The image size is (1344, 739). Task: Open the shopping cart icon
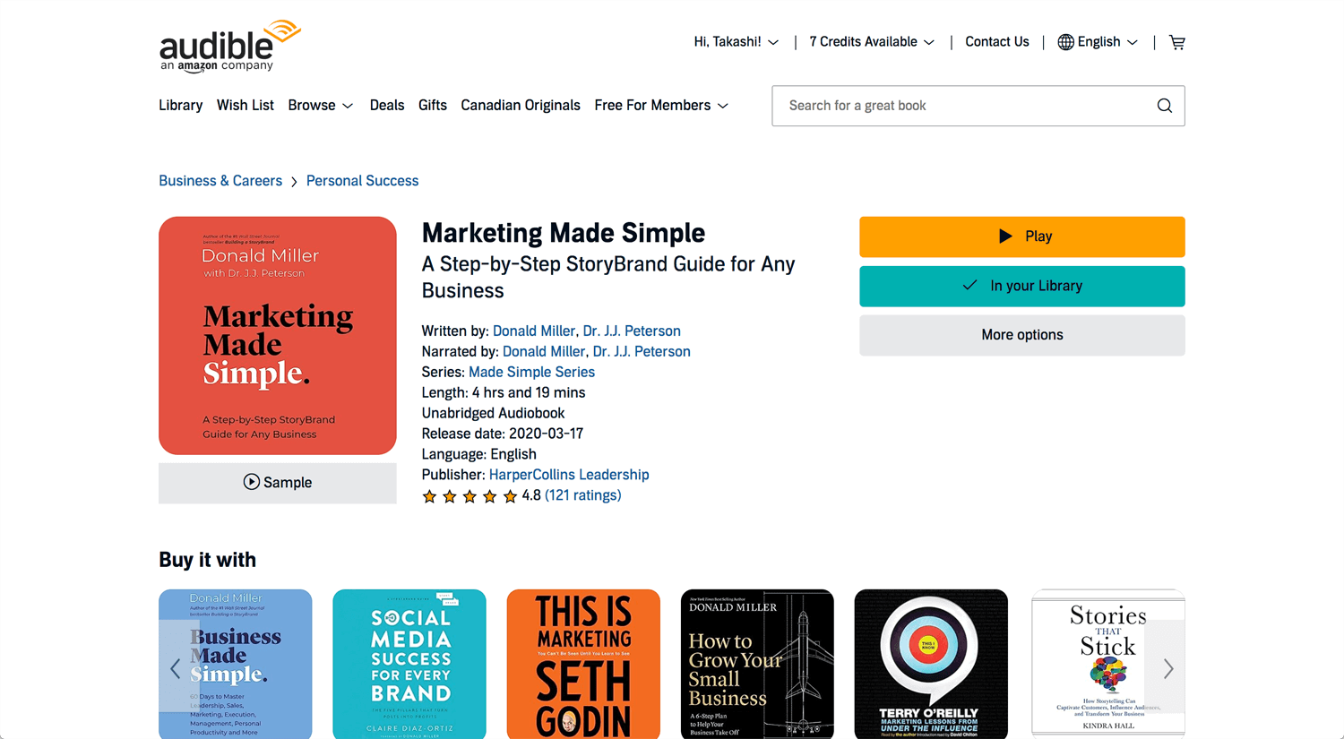pos(1177,42)
